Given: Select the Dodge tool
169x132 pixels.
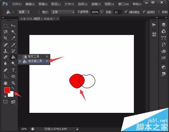Looking at the screenshot, I should 13,63.
